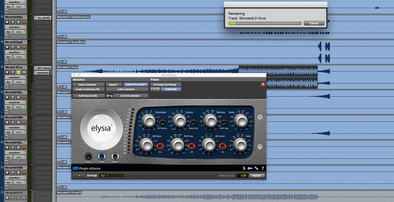Open the multi-input mode menu
Image resolution: width=394 pixels, height=202 pixels.
click(88, 96)
